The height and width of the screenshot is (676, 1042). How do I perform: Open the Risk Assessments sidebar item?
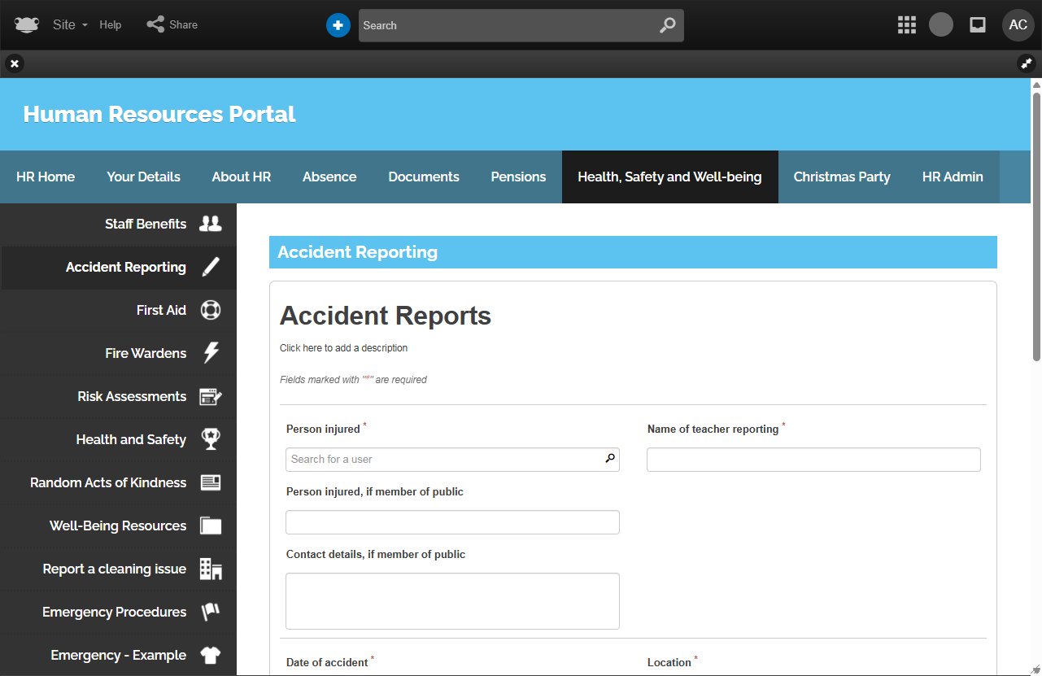point(132,396)
